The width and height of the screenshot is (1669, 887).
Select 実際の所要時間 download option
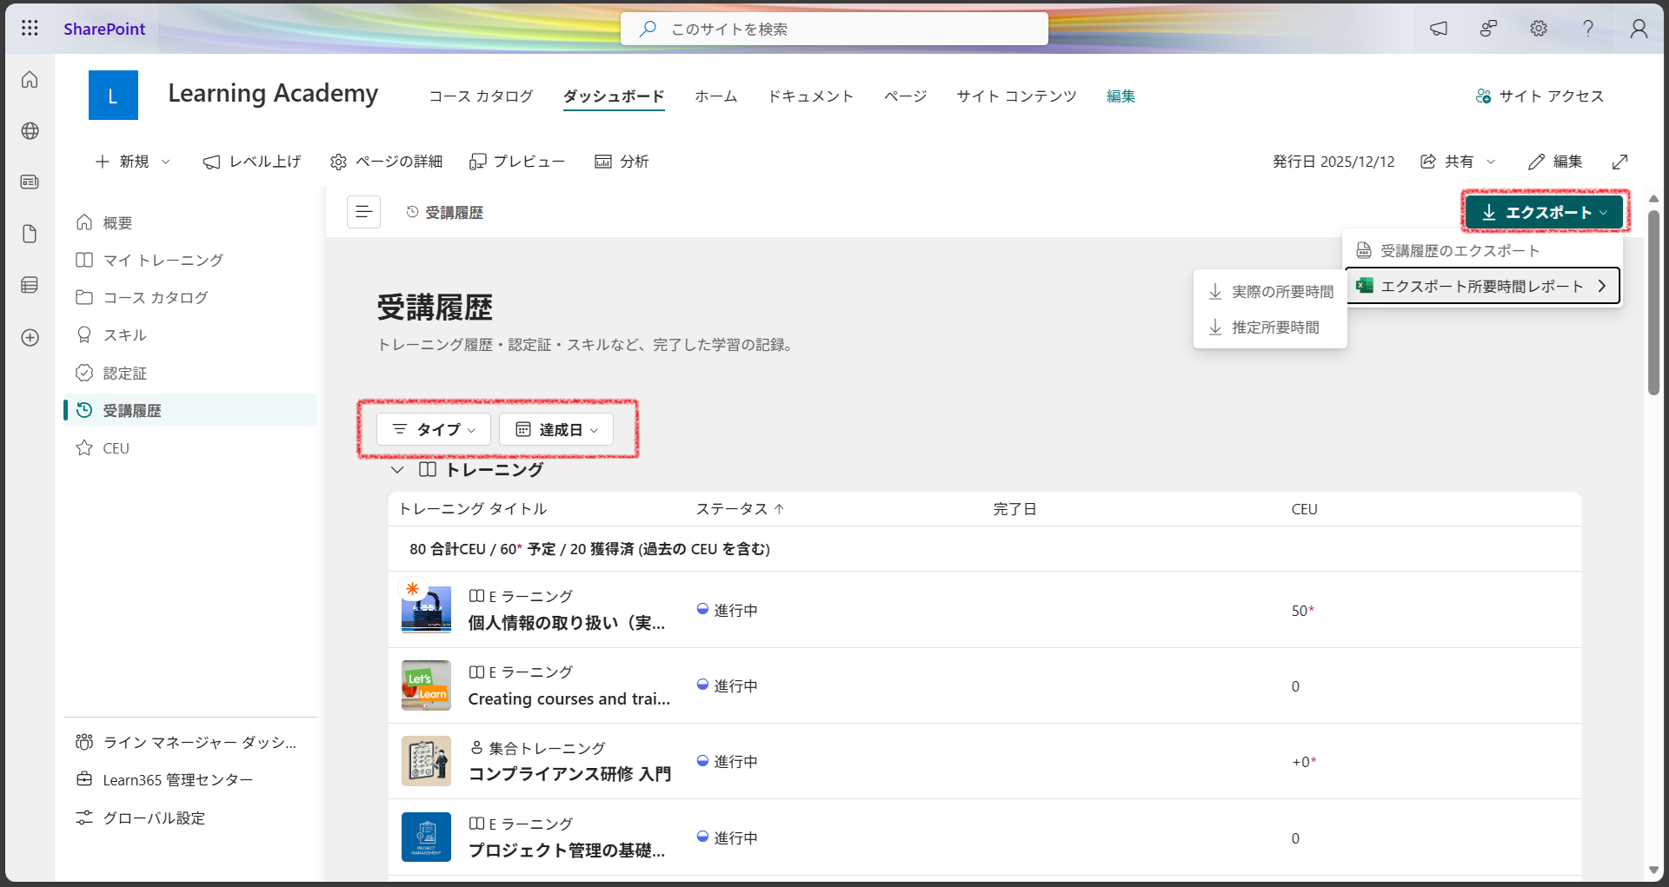click(x=1271, y=292)
